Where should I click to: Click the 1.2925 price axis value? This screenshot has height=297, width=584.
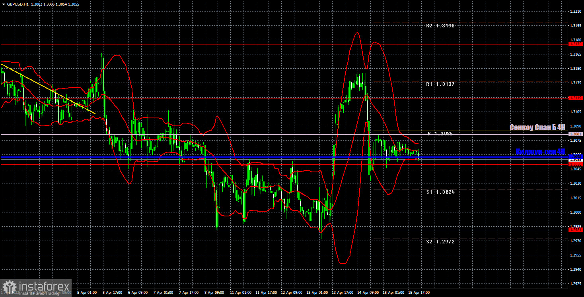576,284
